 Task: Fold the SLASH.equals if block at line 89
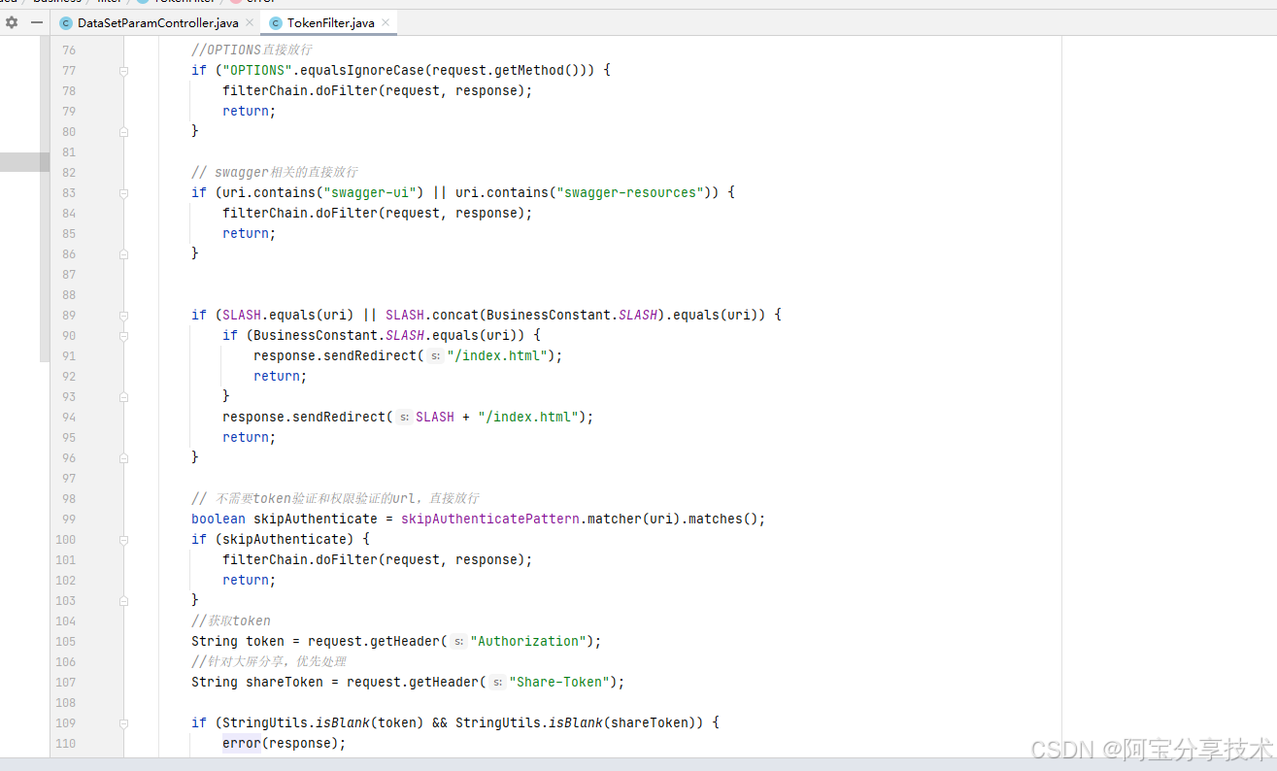pos(123,316)
